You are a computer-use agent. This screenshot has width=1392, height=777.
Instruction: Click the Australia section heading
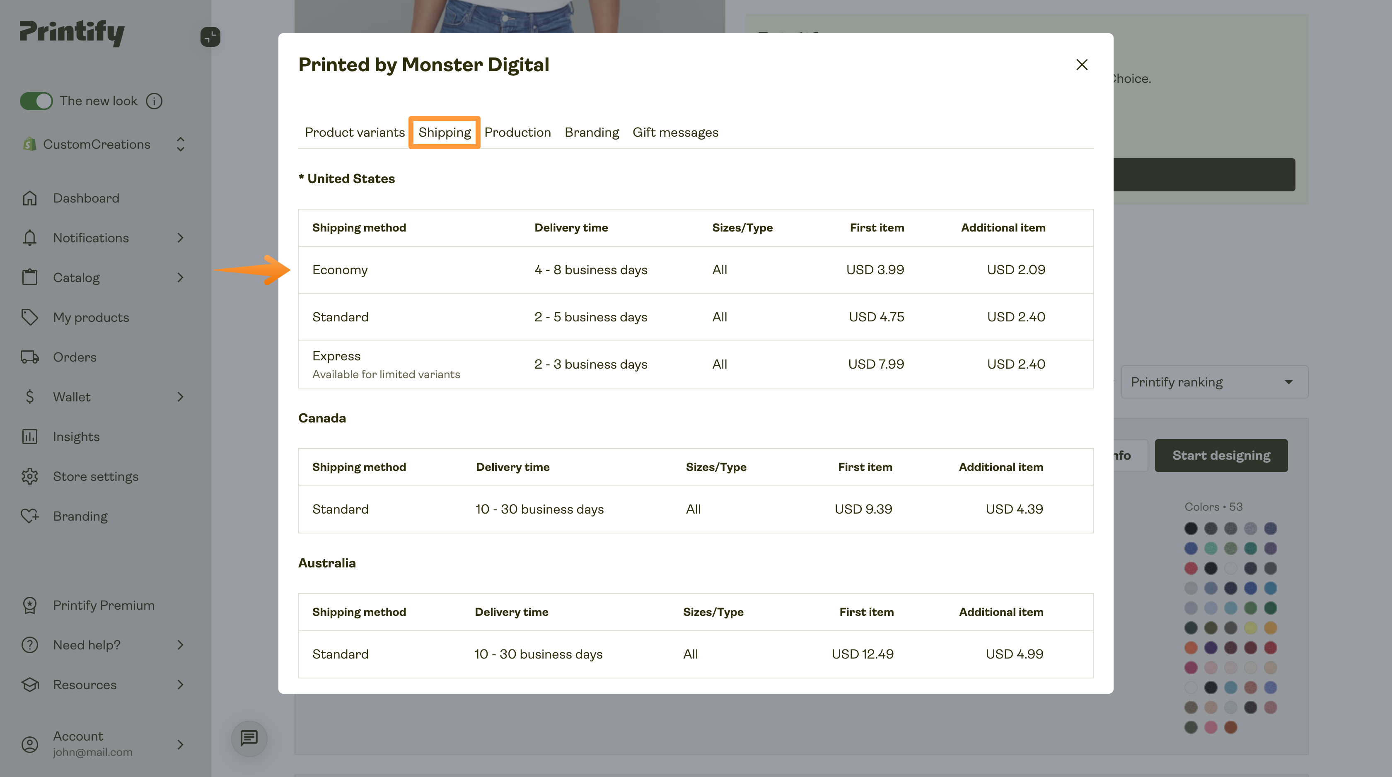(327, 563)
